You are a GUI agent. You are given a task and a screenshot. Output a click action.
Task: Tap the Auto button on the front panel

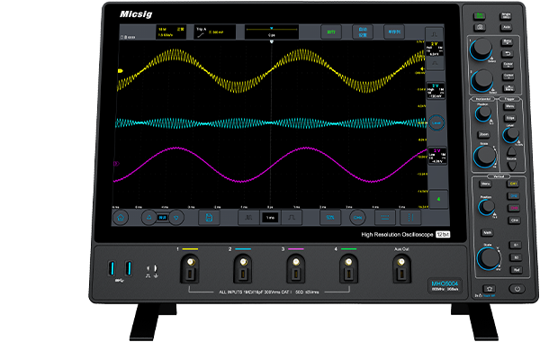(x=506, y=27)
